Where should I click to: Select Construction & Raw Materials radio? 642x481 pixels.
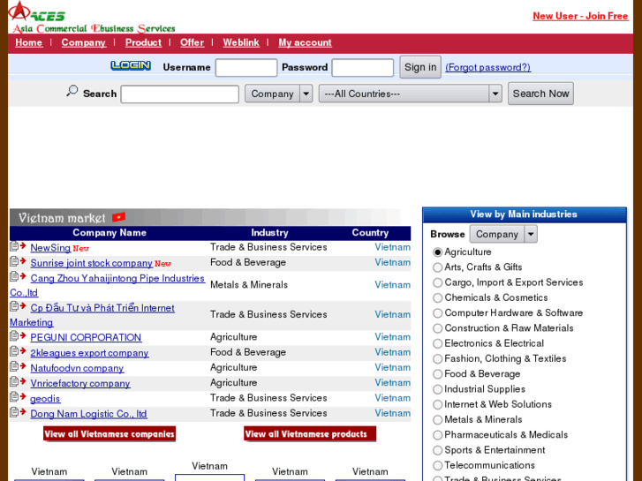[438, 328]
